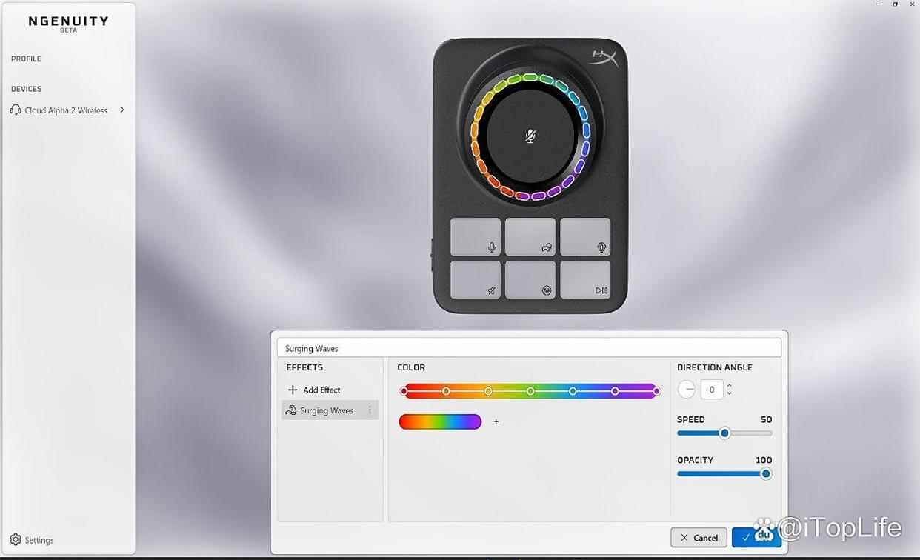The height and width of the screenshot is (560, 920).
Task: Click the Cancel button
Action: [x=699, y=538]
